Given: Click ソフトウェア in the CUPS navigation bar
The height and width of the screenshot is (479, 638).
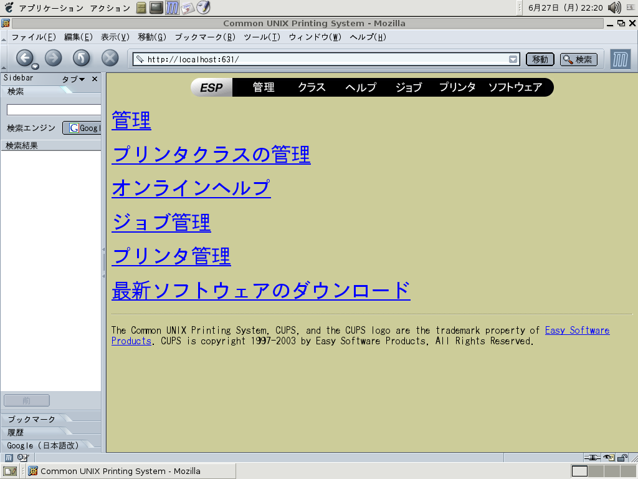Looking at the screenshot, I should pyautogui.click(x=515, y=87).
